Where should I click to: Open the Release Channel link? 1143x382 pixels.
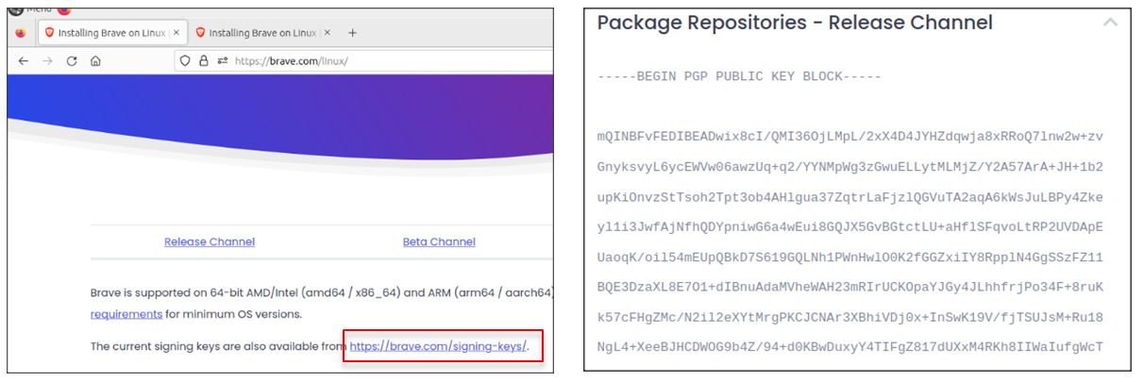[x=209, y=241]
